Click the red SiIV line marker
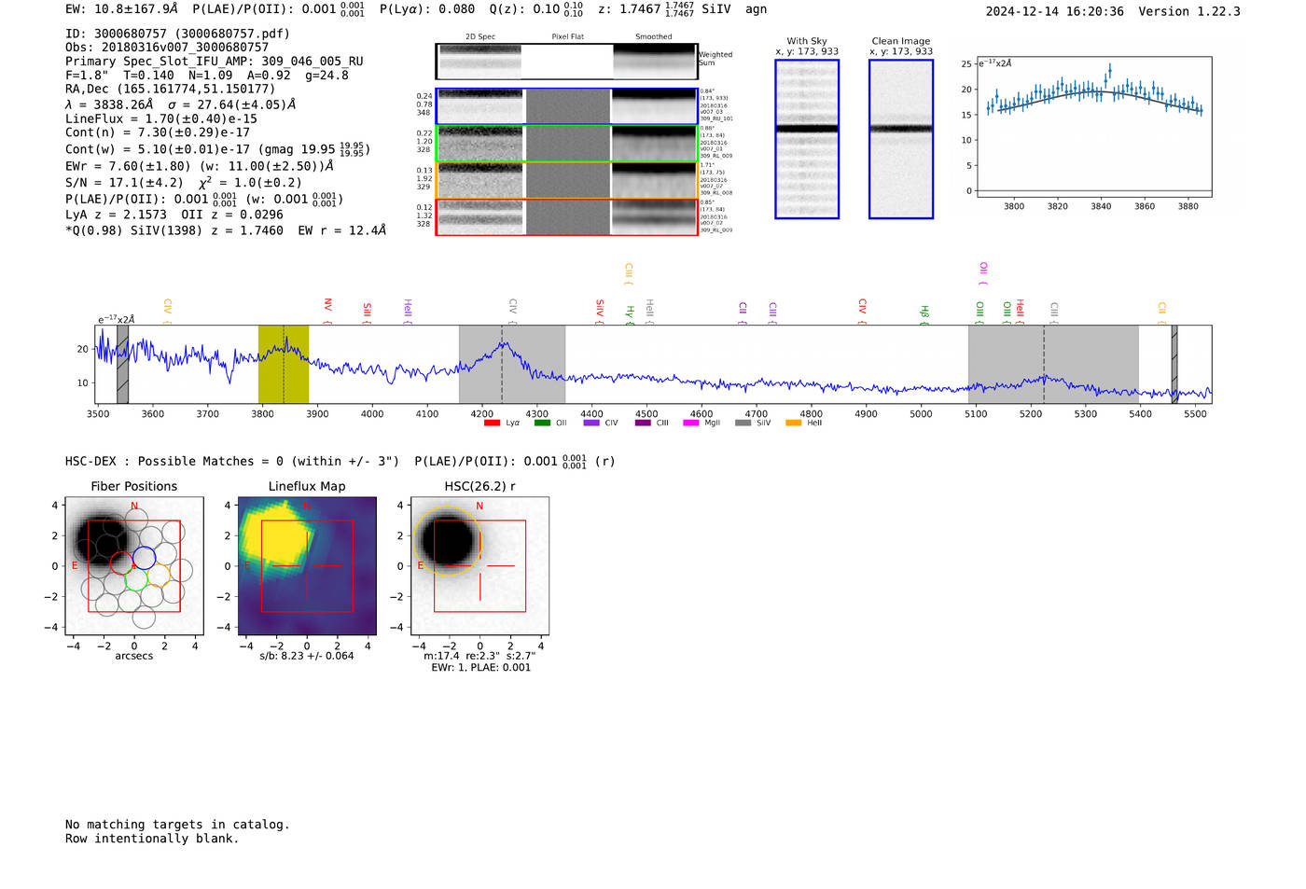The height and width of the screenshot is (889, 1306). coord(600,312)
